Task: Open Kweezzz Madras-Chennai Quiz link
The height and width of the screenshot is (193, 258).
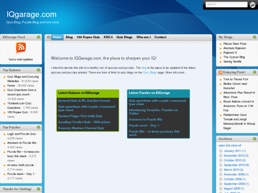Action: [x=81, y=128]
